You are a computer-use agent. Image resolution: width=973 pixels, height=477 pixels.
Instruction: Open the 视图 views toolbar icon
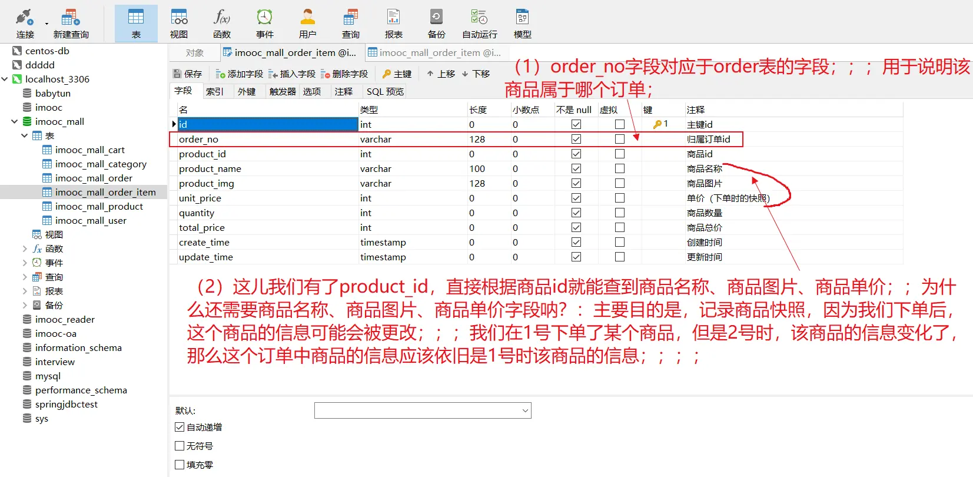179,24
